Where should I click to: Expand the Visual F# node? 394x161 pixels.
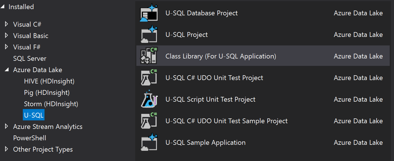[x=7, y=47]
